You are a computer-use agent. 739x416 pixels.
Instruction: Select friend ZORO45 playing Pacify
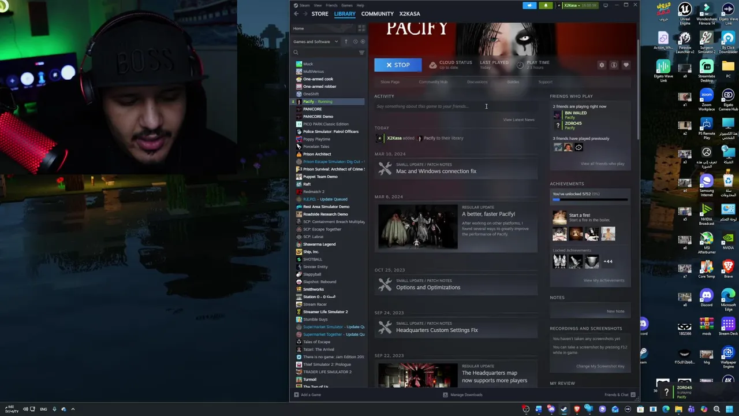coord(569,125)
